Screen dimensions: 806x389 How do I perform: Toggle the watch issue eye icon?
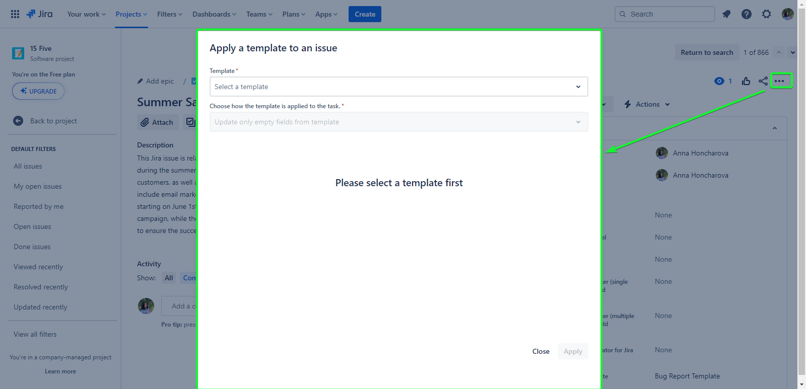[719, 81]
